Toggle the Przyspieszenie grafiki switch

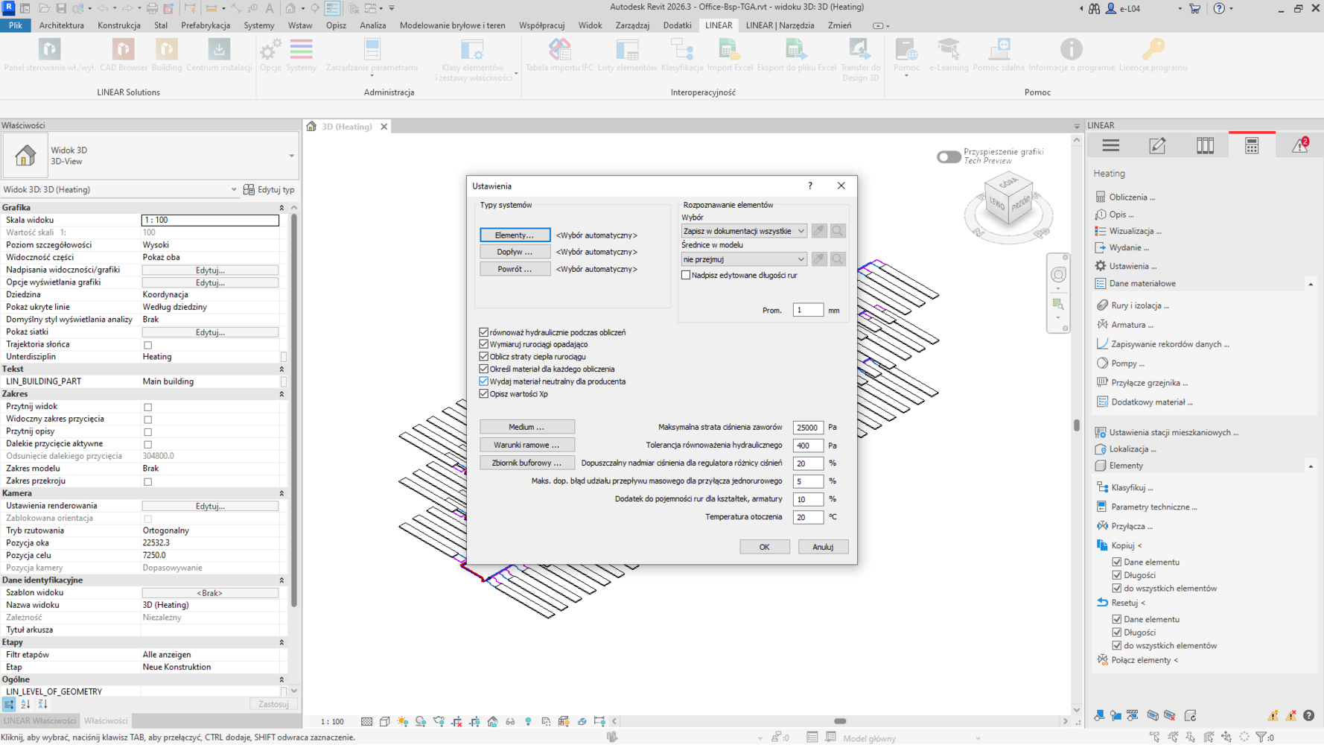pos(948,156)
